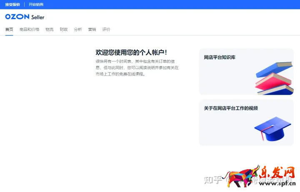Click 开始销售 in the top blue bar
Viewport: 300px width, 192px height.
click(x=36, y=5)
